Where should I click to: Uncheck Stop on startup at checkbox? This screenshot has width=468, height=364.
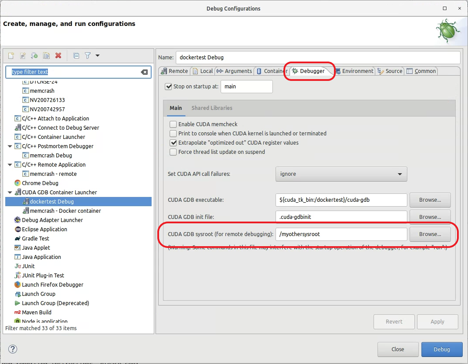168,87
